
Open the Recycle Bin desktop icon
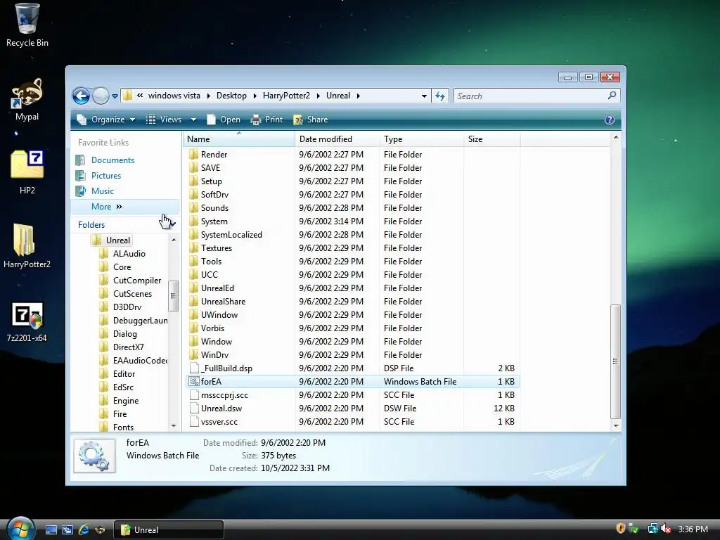27,25
